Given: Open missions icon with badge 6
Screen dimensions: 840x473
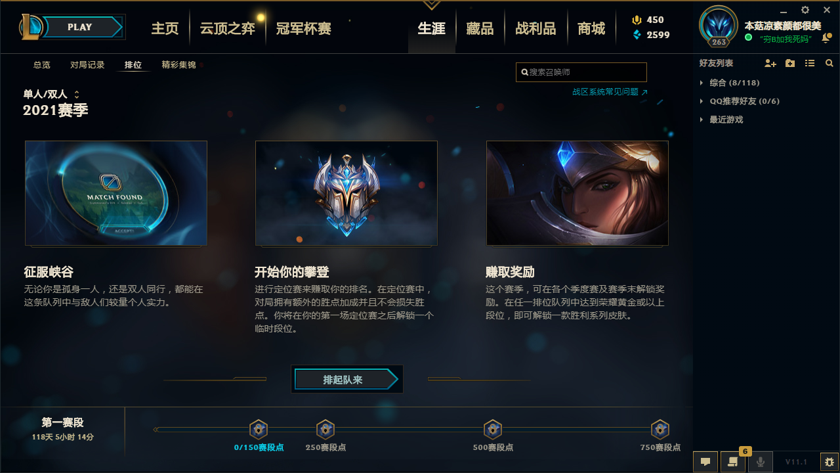Looking at the screenshot, I should pos(733,462).
